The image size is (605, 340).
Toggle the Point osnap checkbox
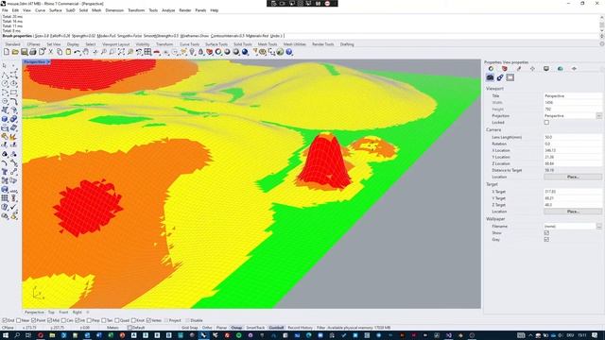click(34, 320)
